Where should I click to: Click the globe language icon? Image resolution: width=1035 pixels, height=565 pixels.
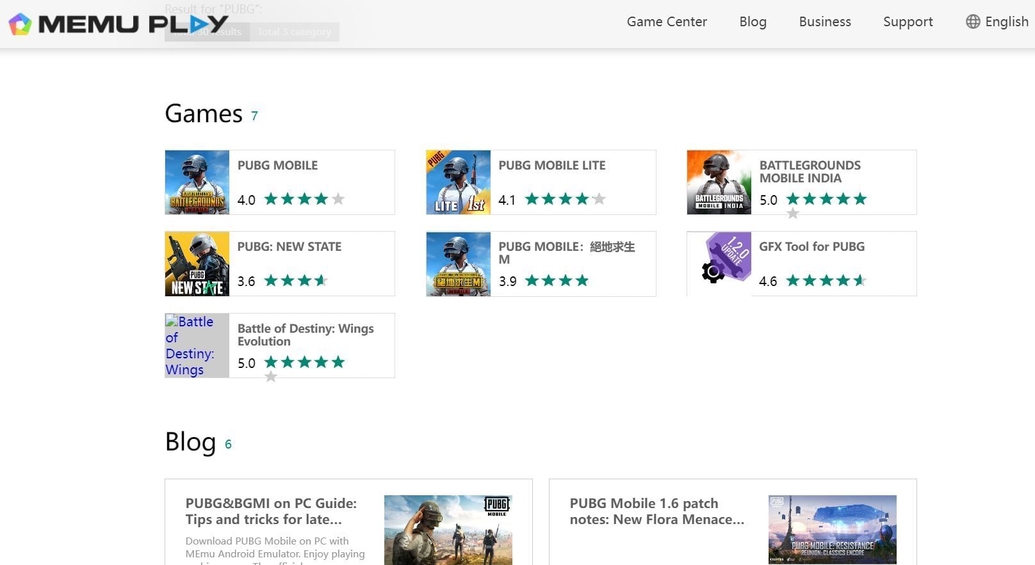(x=973, y=22)
